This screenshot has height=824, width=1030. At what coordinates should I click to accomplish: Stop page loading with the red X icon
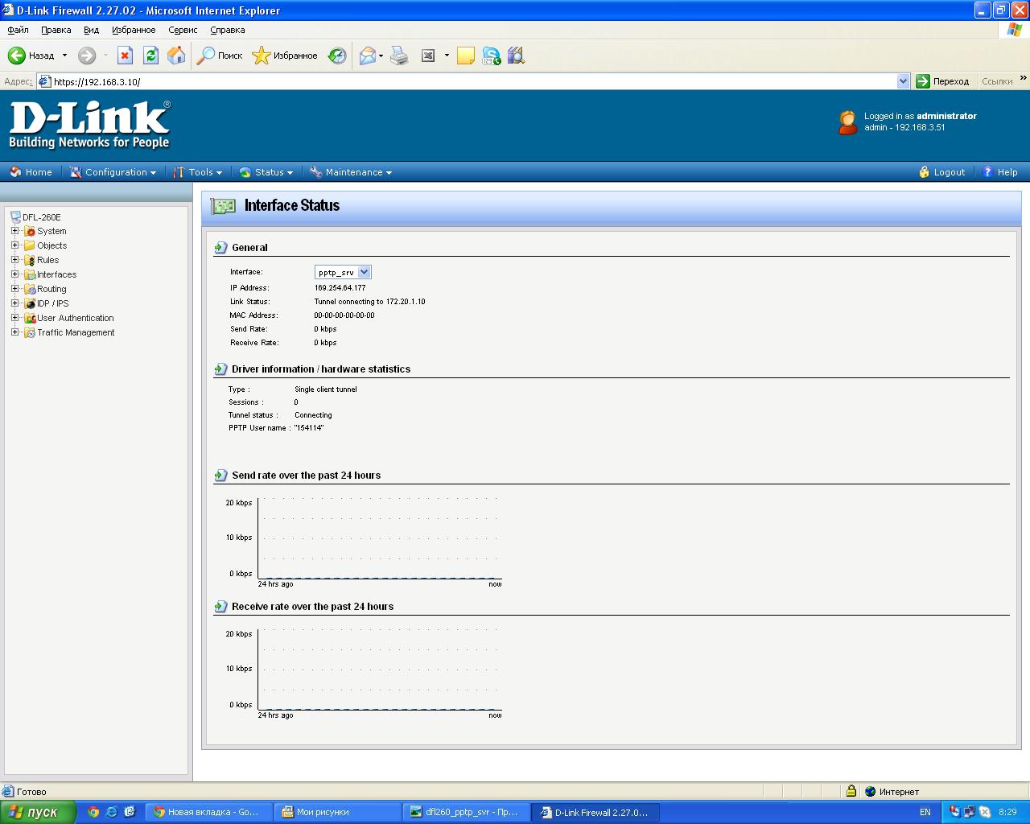(125, 56)
